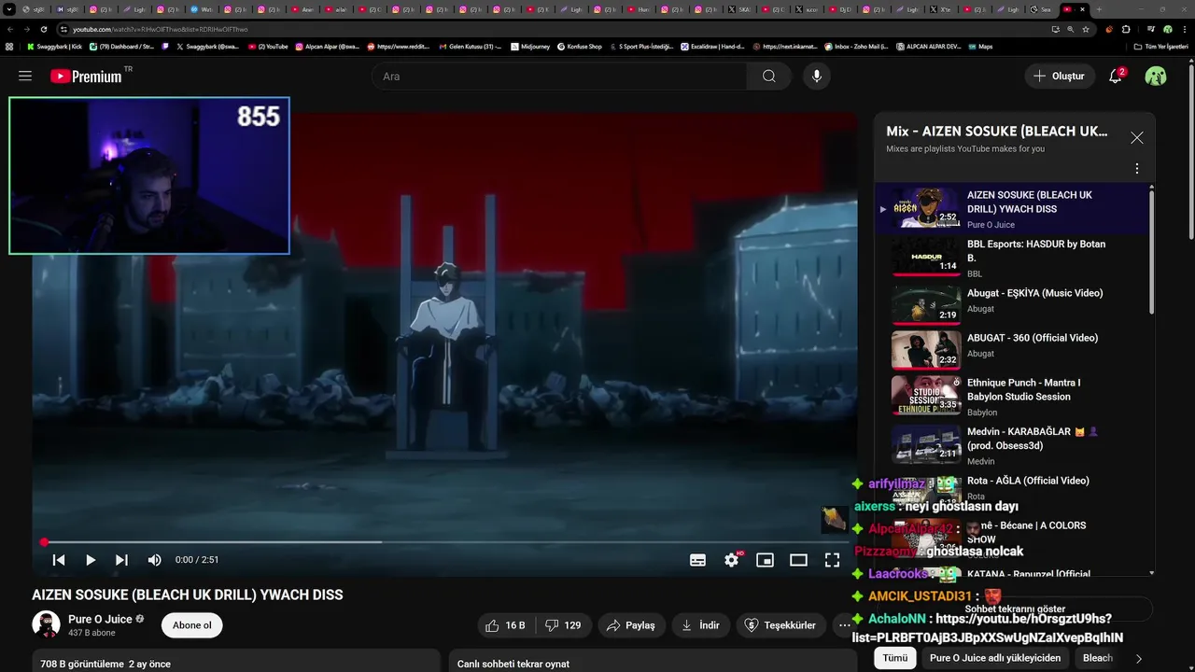Seek along the video progress bar
1195x672 pixels.
tap(444, 542)
